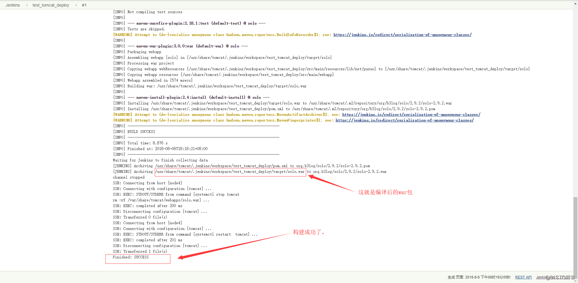The height and width of the screenshot is (283, 578).
Task: Click the 'systemctl restart tomcat' EXEC line
Action: pos(185,234)
